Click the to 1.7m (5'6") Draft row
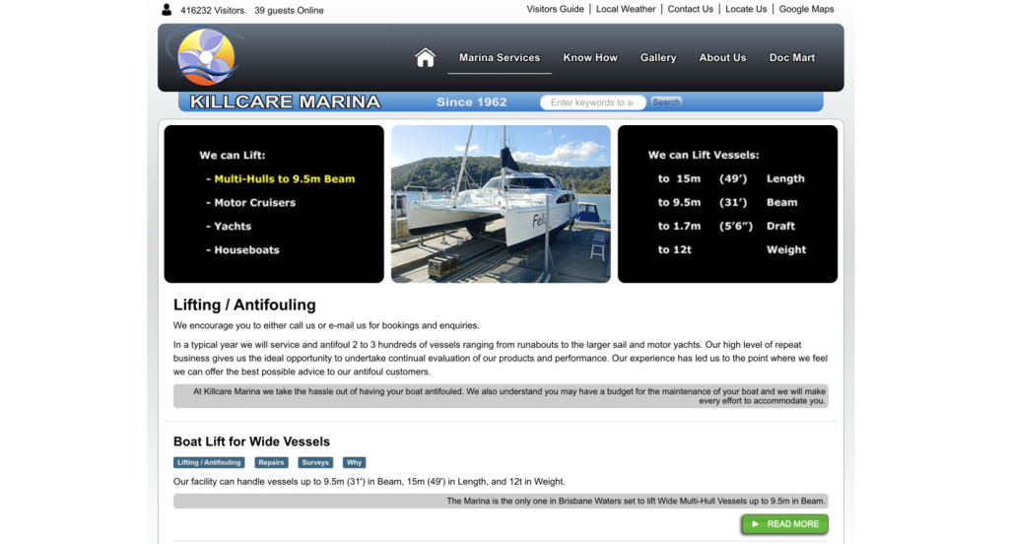Viewport: 1009px width, 544px height. click(x=726, y=226)
